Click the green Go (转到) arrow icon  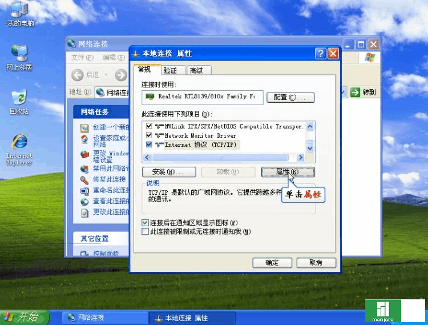[356, 93]
